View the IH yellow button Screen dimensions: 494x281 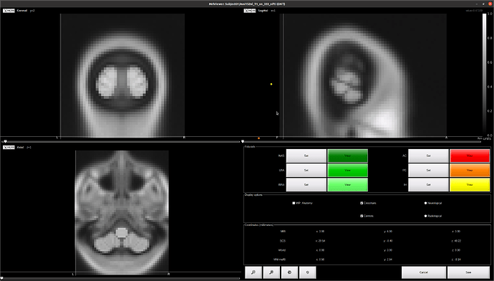pyautogui.click(x=470, y=185)
